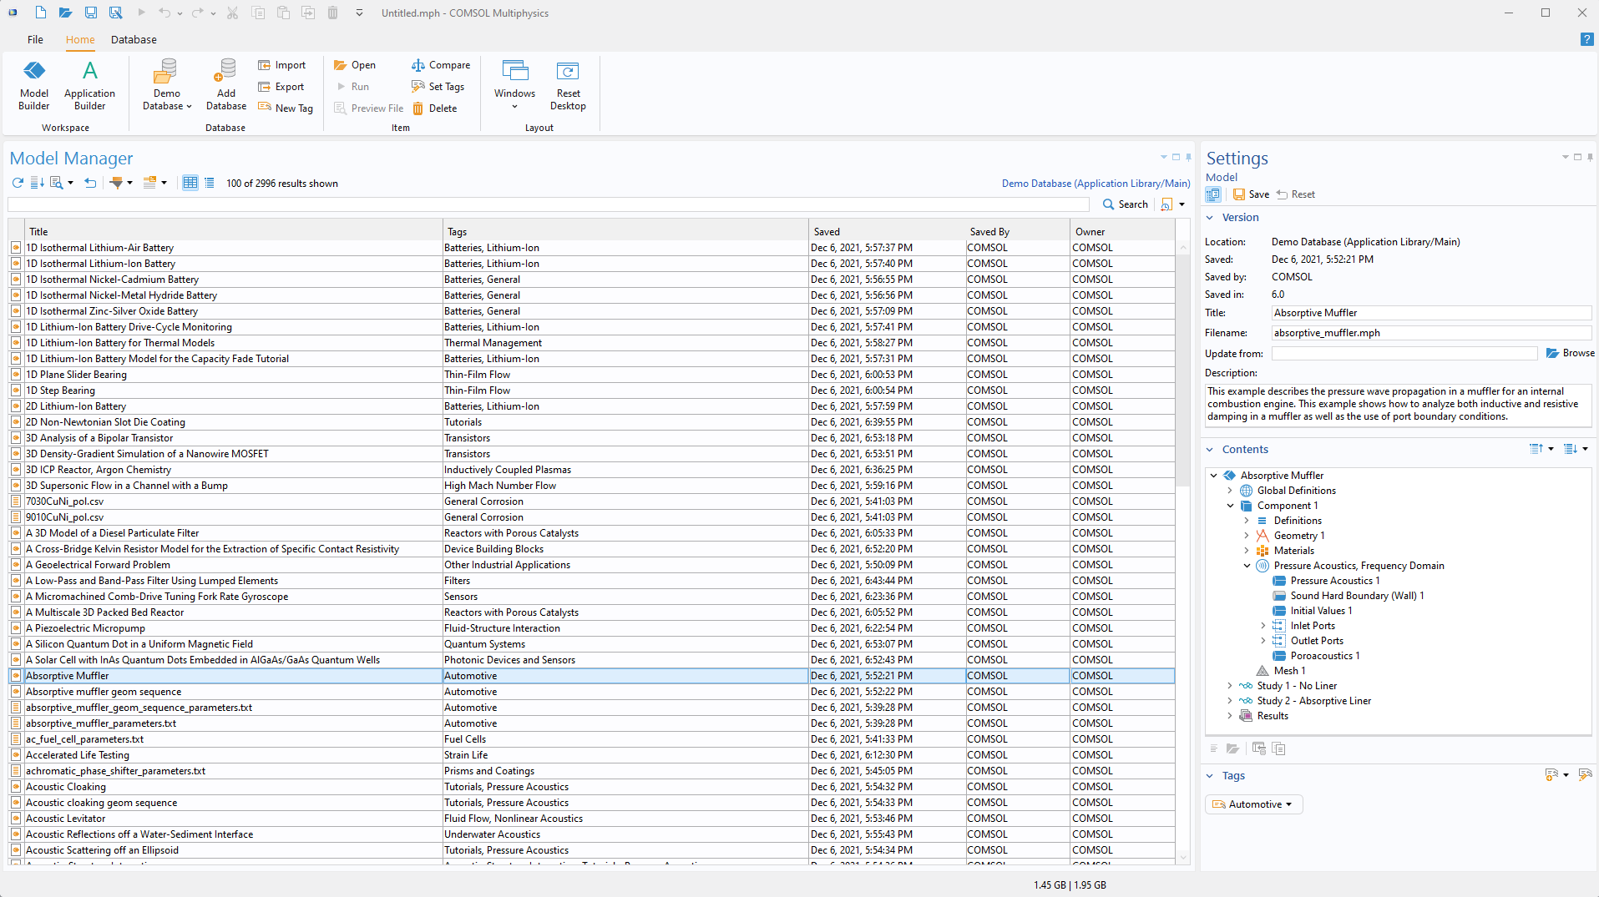Select the Poroacoustics 1 tree item
The width and height of the screenshot is (1599, 897).
pos(1324,656)
